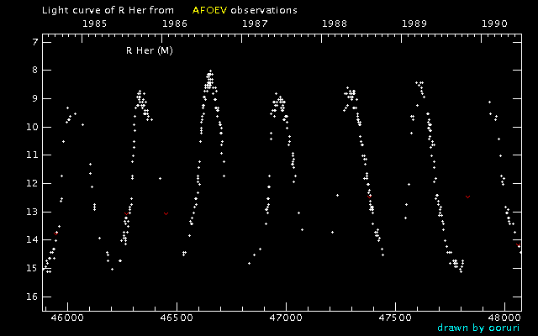Select the 1988 year label
The width and height of the screenshot is (538, 336).
tap(335, 24)
